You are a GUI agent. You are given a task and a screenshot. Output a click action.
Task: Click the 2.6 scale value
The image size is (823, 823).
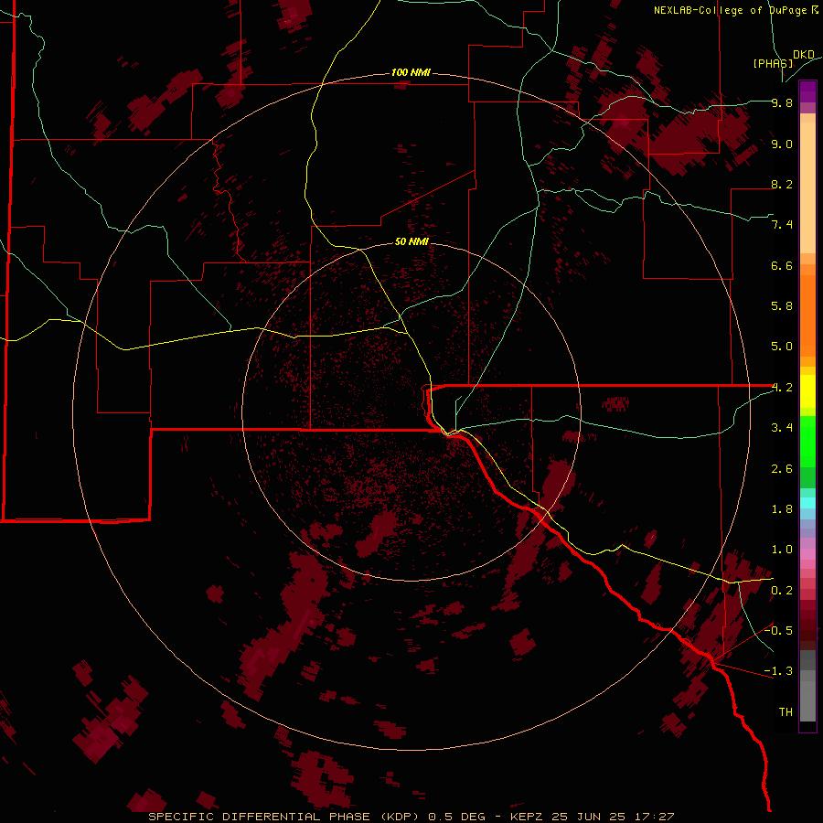coord(782,469)
